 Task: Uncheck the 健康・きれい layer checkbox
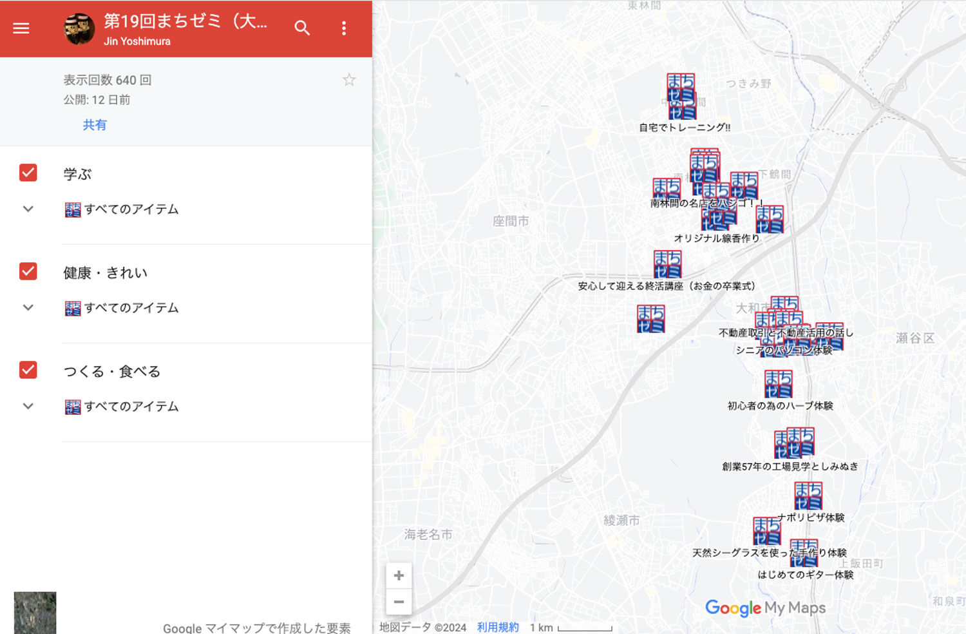[x=28, y=271]
